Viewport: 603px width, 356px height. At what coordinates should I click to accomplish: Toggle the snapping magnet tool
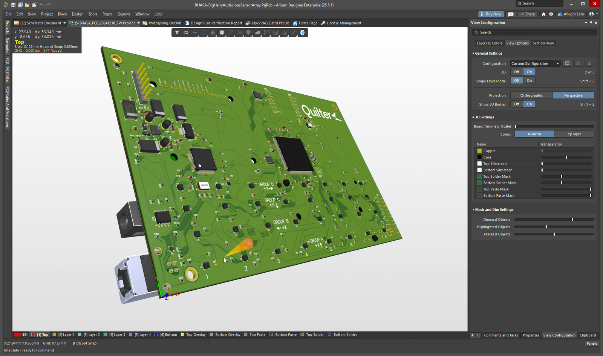click(186, 33)
